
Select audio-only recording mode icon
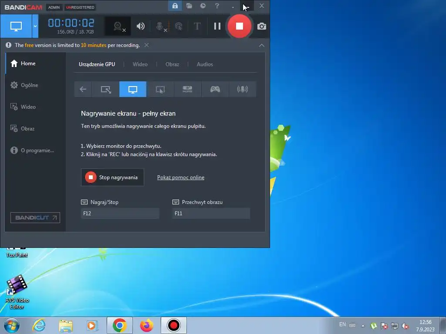coord(242,89)
